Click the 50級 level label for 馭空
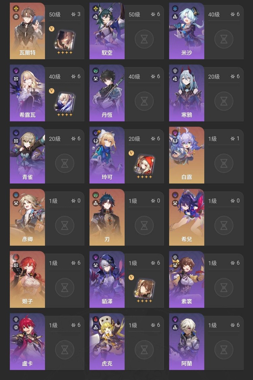 click(134, 15)
